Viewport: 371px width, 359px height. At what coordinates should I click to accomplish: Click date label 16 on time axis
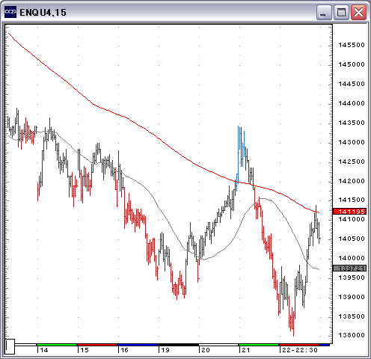pyautogui.click(x=124, y=350)
